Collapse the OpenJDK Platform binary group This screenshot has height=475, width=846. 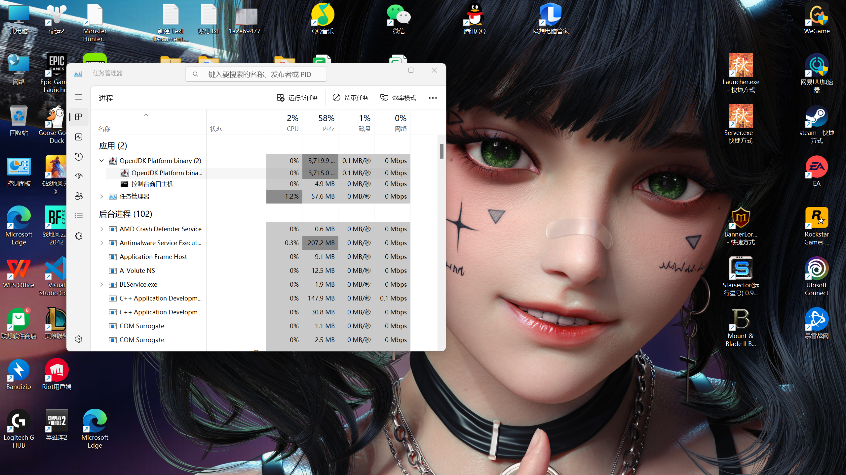(x=102, y=161)
